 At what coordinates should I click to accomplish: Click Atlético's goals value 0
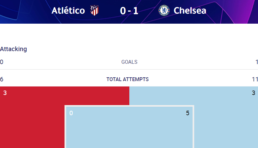[x=2, y=62]
